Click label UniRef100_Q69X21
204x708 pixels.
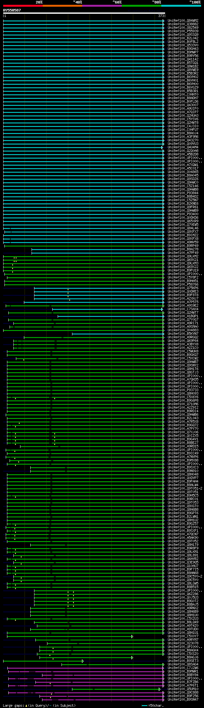pos(183,260)
